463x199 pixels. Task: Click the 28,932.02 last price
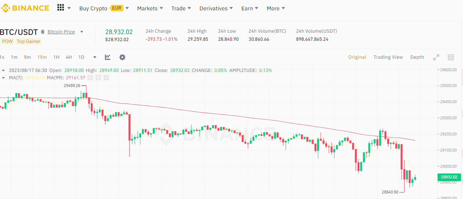tap(119, 32)
